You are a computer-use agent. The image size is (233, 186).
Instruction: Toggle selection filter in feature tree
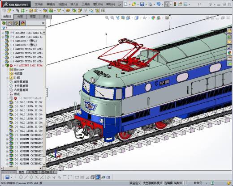(4, 28)
